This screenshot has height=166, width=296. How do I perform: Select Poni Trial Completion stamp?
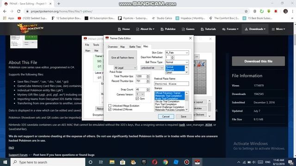pos(166,104)
